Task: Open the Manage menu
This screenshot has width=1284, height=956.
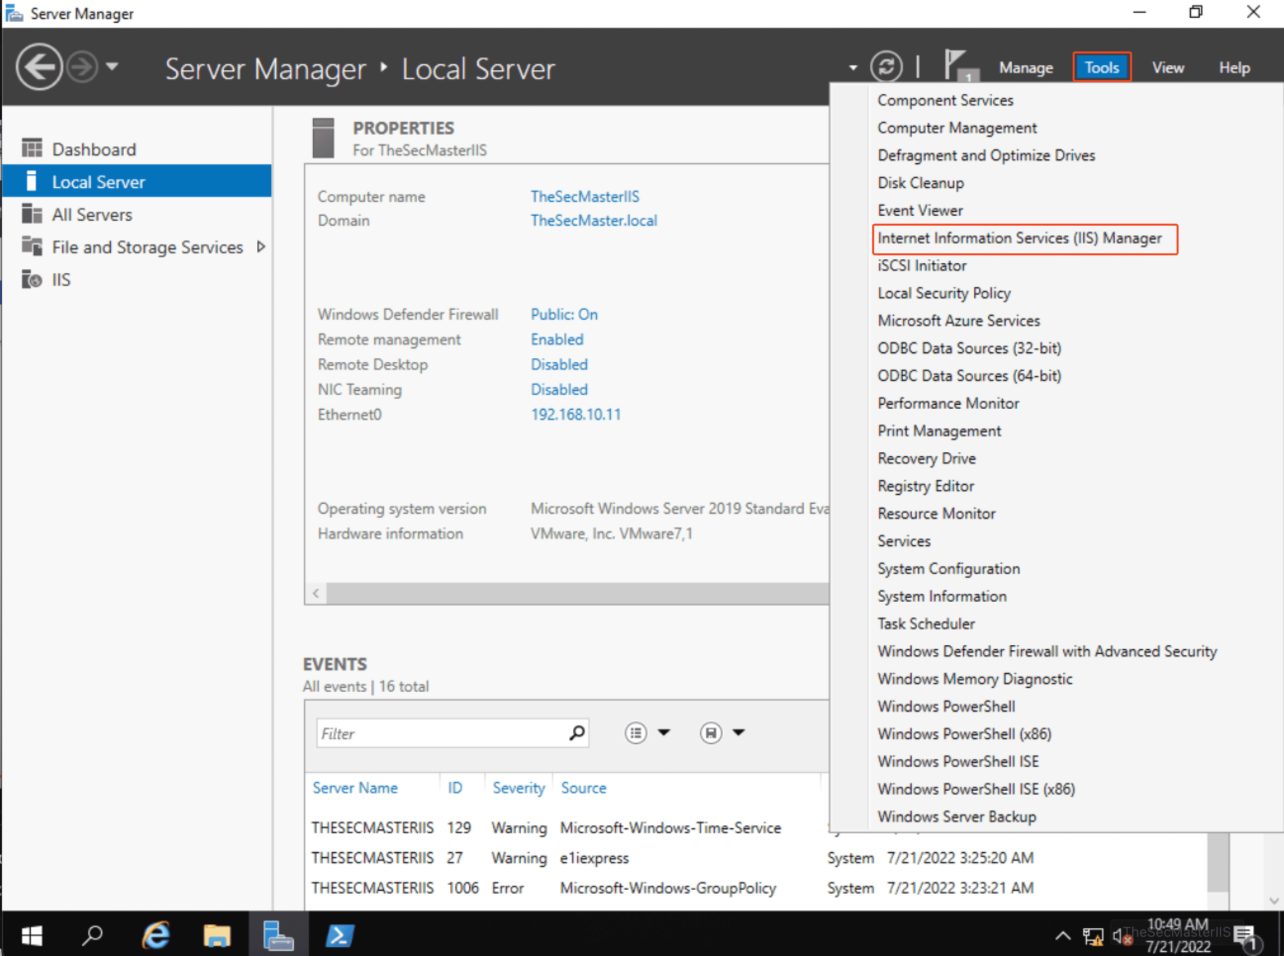Action: click(1026, 68)
